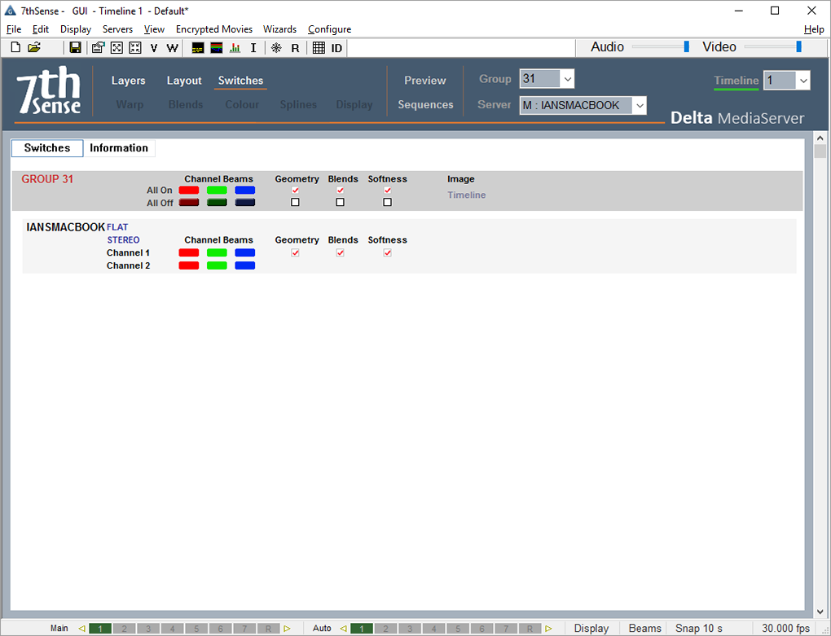The width and height of the screenshot is (831, 636).
Task: Click the Display status bar button
Action: click(x=591, y=628)
